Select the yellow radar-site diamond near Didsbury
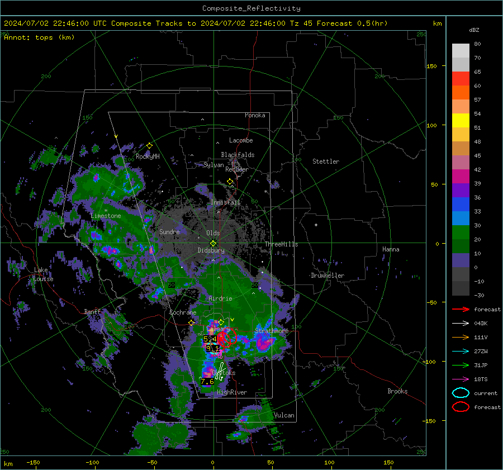This screenshot has width=503, height=470. [x=213, y=244]
